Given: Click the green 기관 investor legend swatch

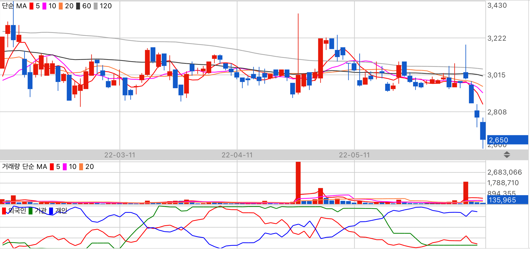Looking at the screenshot, I should [31, 211].
